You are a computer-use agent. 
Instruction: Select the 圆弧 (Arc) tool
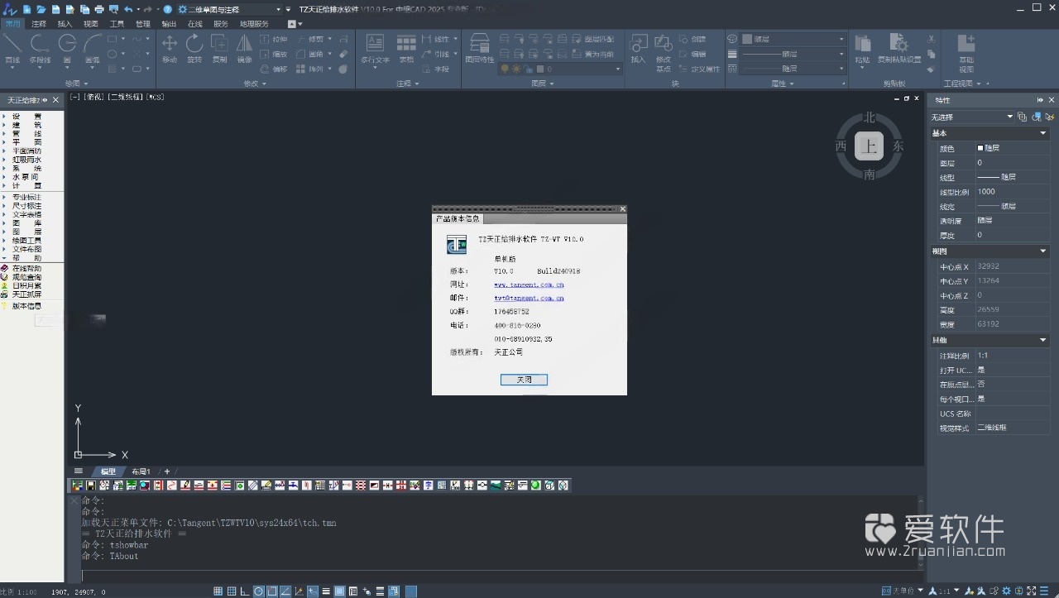point(93,49)
